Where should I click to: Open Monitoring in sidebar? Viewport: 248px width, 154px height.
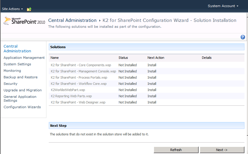point(12,71)
